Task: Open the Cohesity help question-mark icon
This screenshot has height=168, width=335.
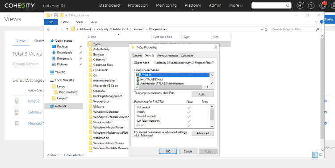Action: coord(311,6)
